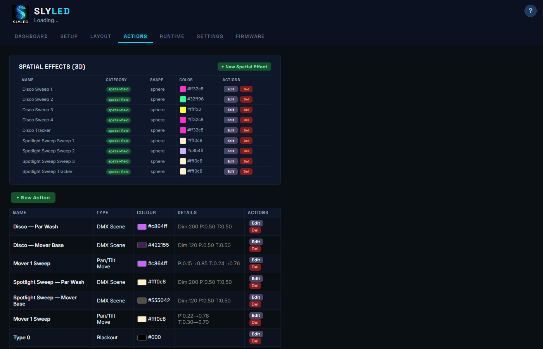543x349 pixels.
Task: Edit the Spotlight Sweep Tracker effect
Action: pyautogui.click(x=230, y=171)
